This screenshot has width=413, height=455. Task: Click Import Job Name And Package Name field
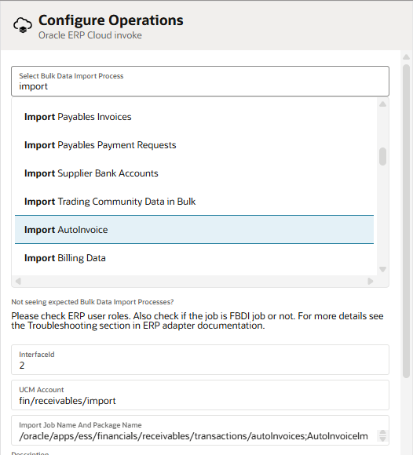pyautogui.click(x=200, y=431)
